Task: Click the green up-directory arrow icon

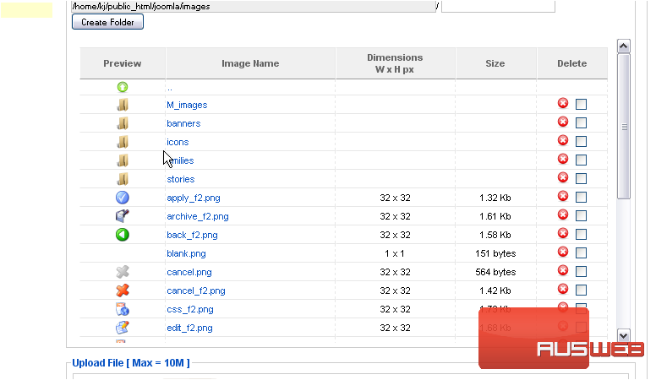Action: point(123,87)
